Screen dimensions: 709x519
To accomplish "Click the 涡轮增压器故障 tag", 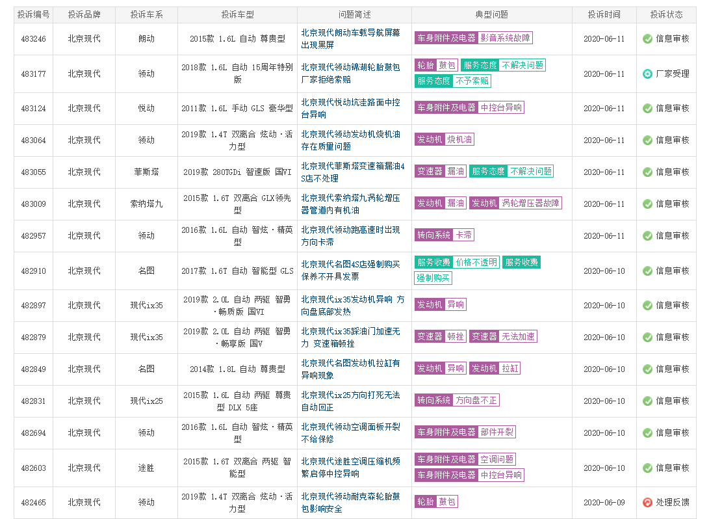I will pyautogui.click(x=530, y=203).
